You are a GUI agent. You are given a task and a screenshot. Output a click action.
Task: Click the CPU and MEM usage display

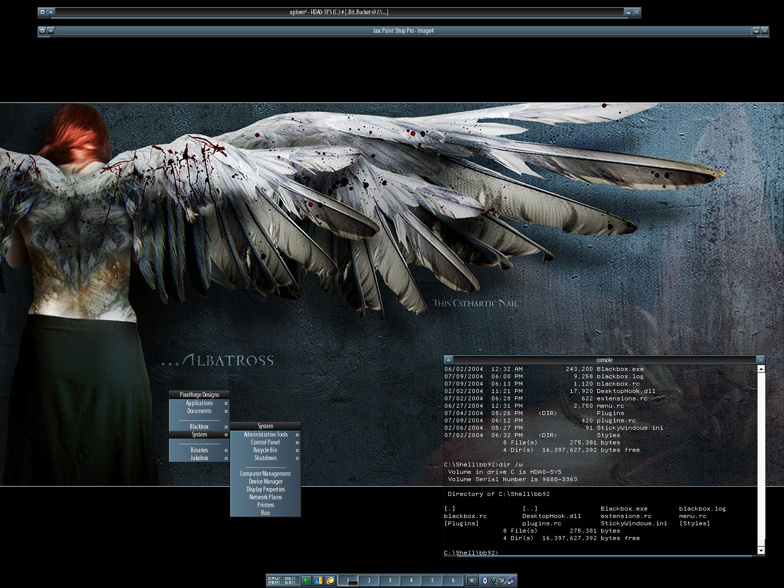283,581
